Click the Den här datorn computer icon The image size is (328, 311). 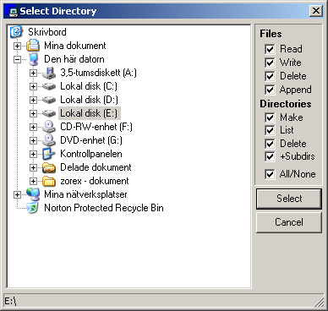[33, 59]
